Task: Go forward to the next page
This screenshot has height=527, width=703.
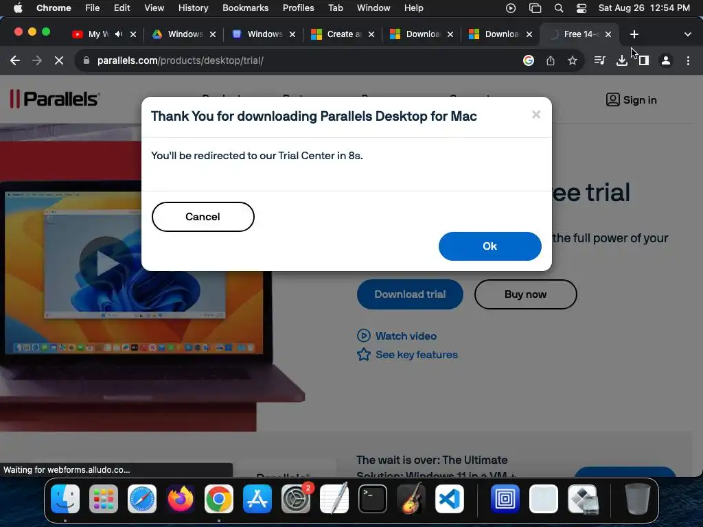Action: (37, 60)
